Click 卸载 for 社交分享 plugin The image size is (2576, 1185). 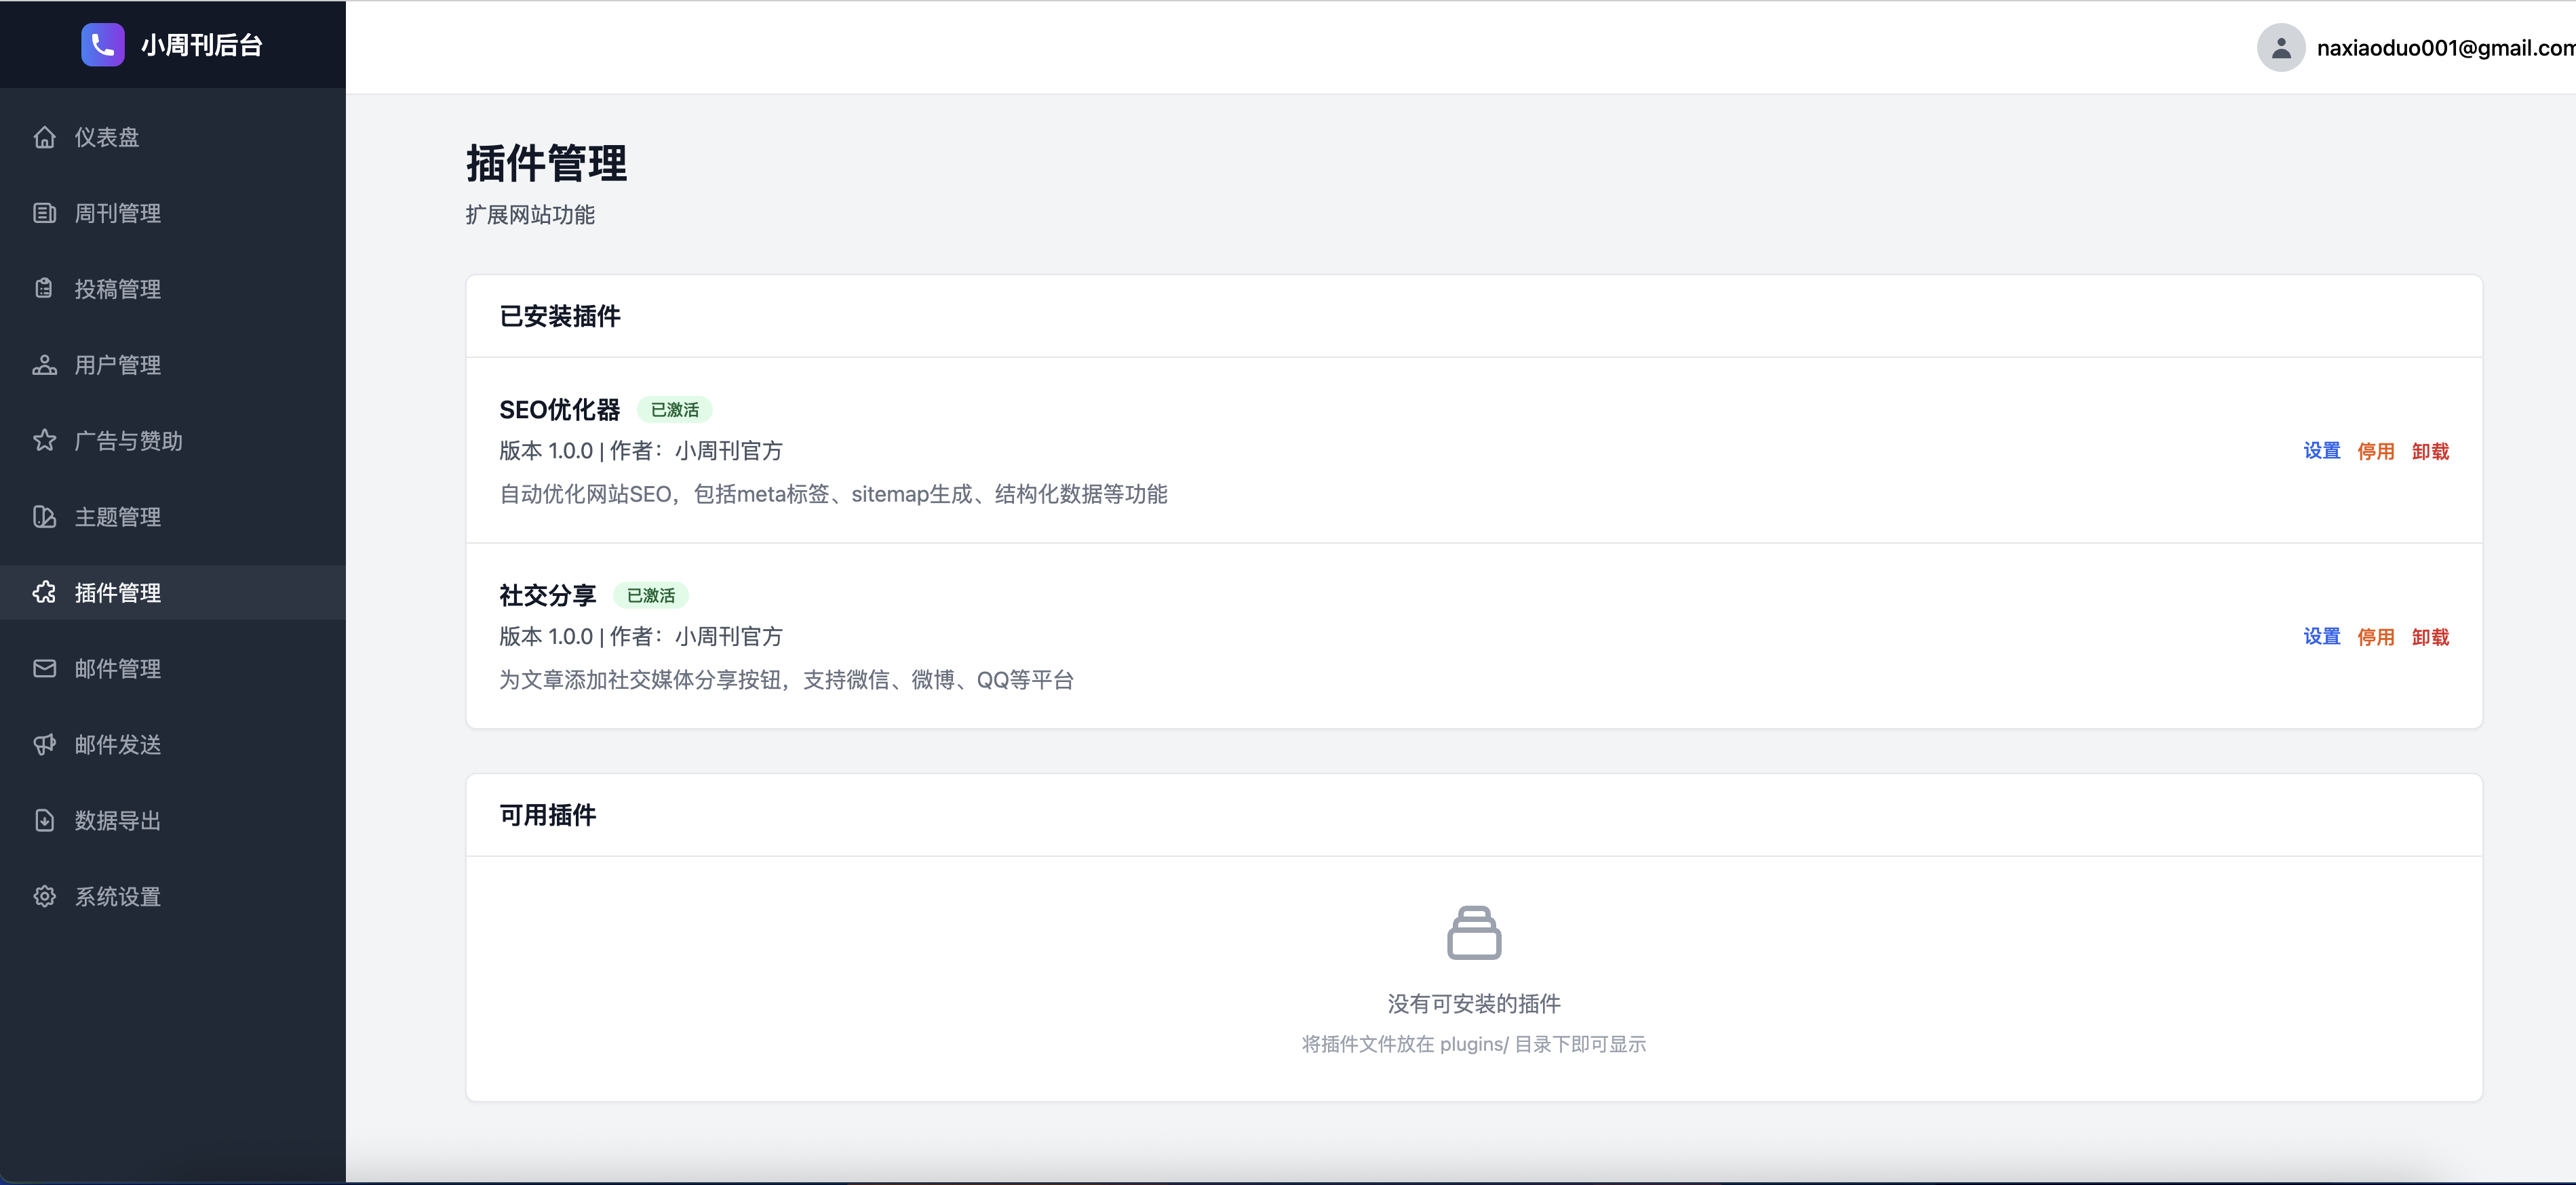2430,637
